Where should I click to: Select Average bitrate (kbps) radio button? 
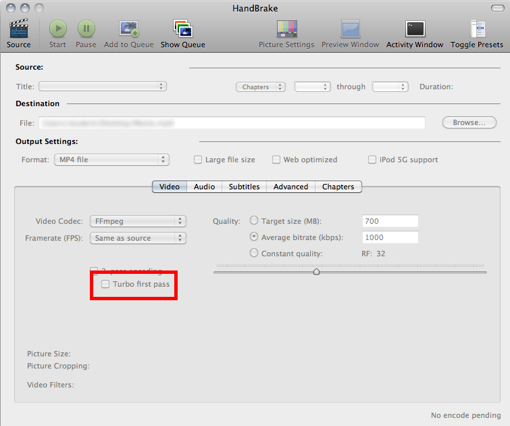point(254,237)
